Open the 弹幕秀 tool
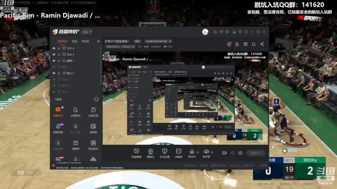The image size is (337, 189). tap(75, 145)
